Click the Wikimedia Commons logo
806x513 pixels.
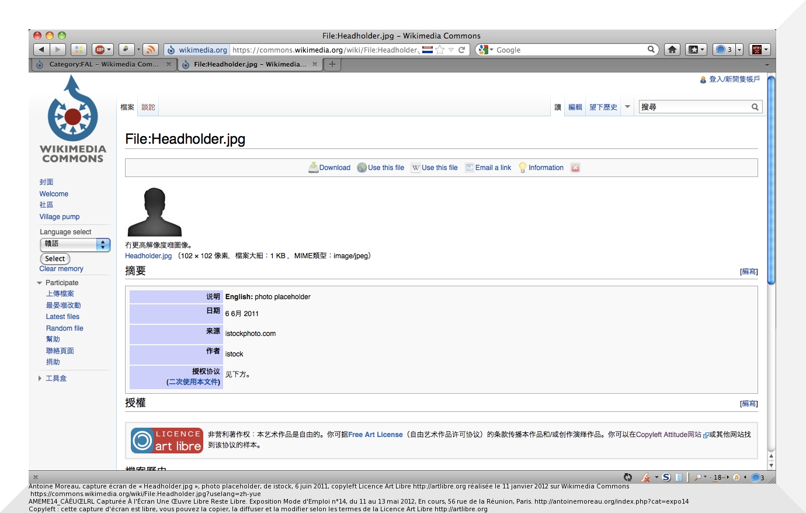73,119
